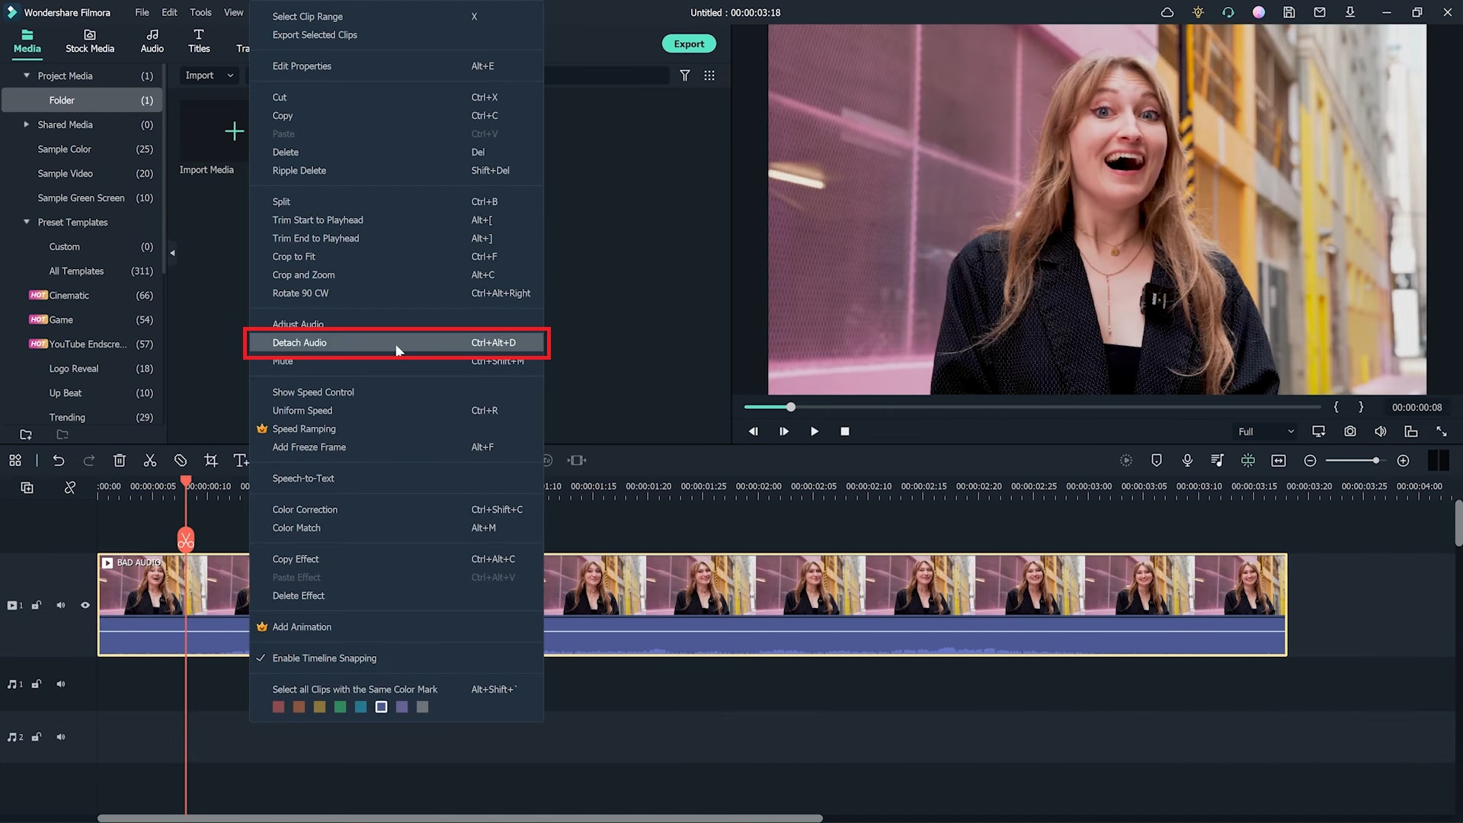Click the Crop to Fit option

tap(293, 256)
